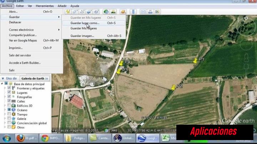This screenshot has width=257, height=144.
Task: Click the 2002 historical imagery year label
Action: coord(114,130)
